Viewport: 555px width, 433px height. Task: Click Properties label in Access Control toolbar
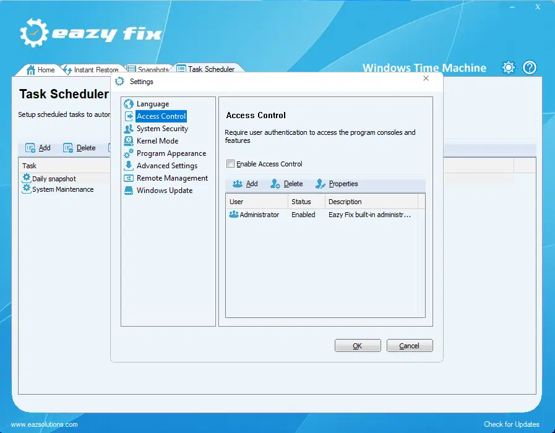click(x=343, y=184)
